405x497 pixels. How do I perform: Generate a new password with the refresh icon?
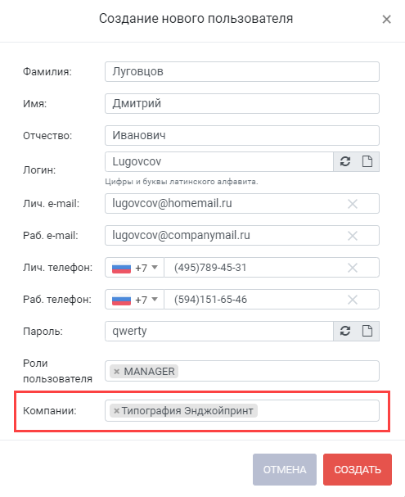[344, 332]
